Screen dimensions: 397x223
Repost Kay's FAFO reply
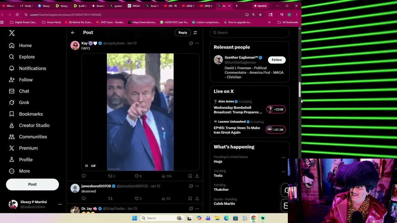pyautogui.click(x=111, y=176)
